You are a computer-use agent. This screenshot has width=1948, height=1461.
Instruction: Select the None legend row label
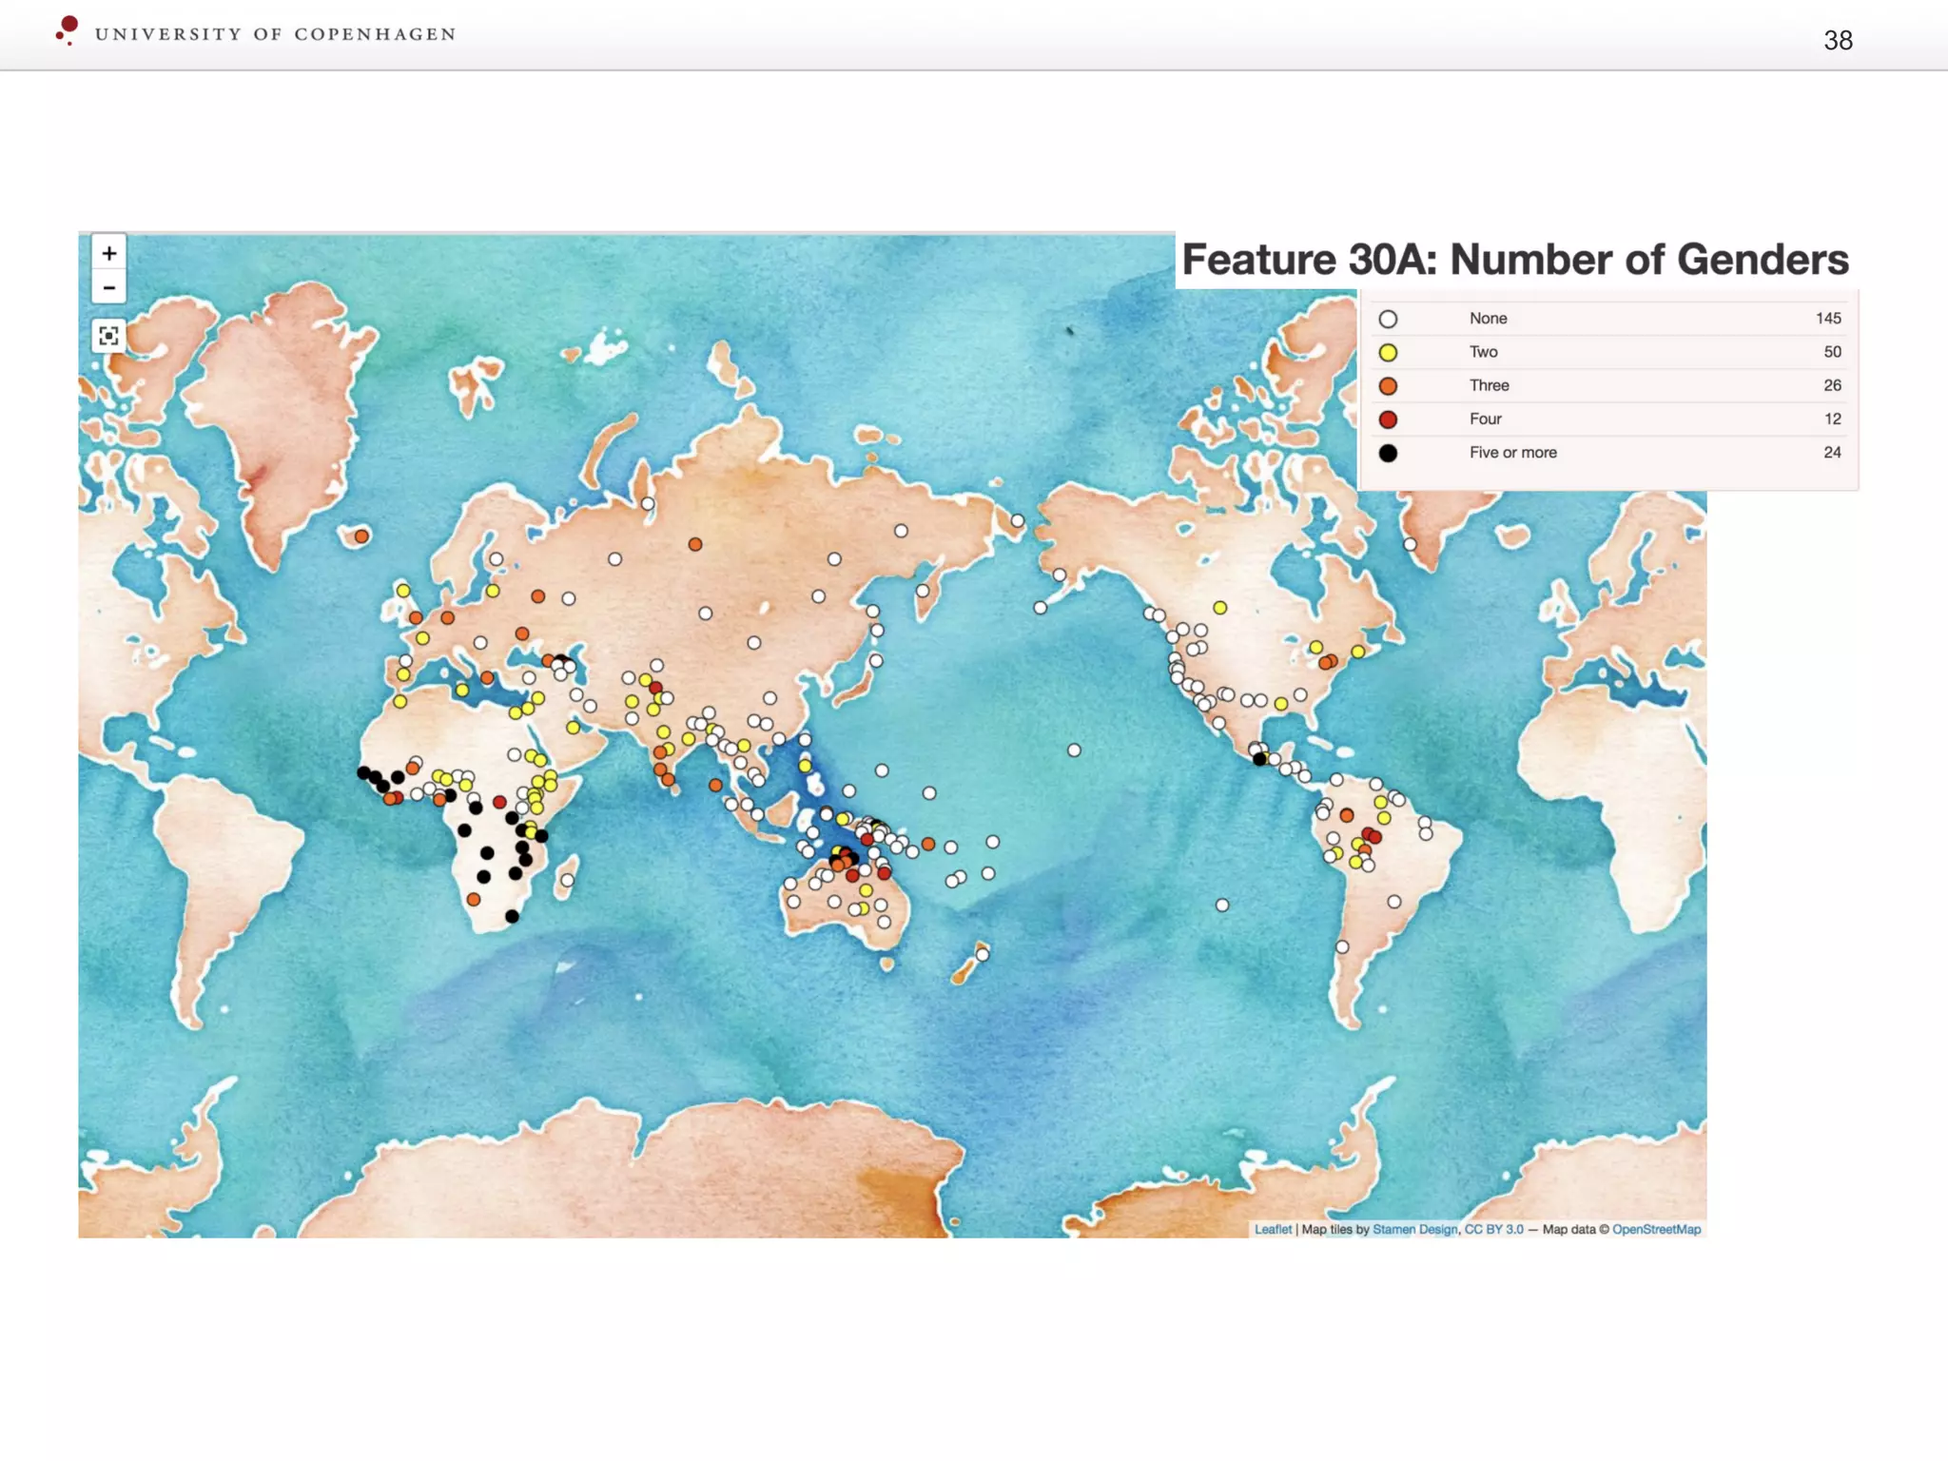click(x=1488, y=319)
